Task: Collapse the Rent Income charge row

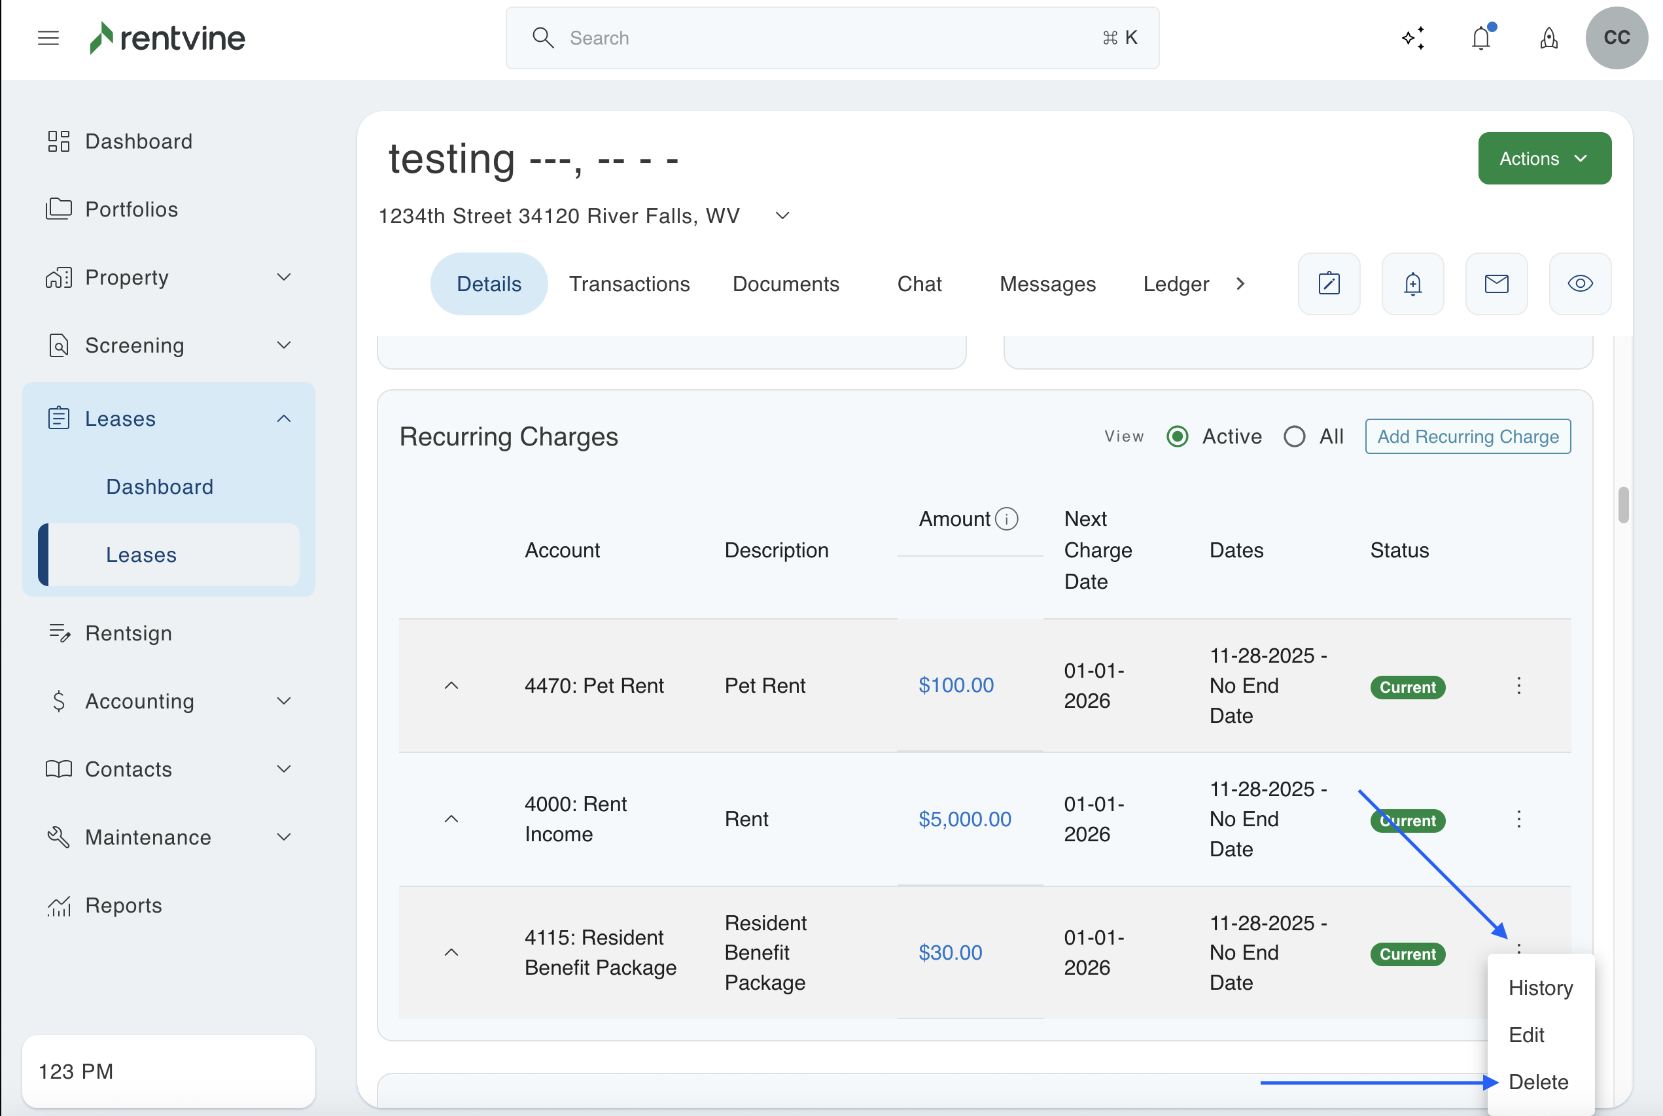Action: tap(451, 819)
